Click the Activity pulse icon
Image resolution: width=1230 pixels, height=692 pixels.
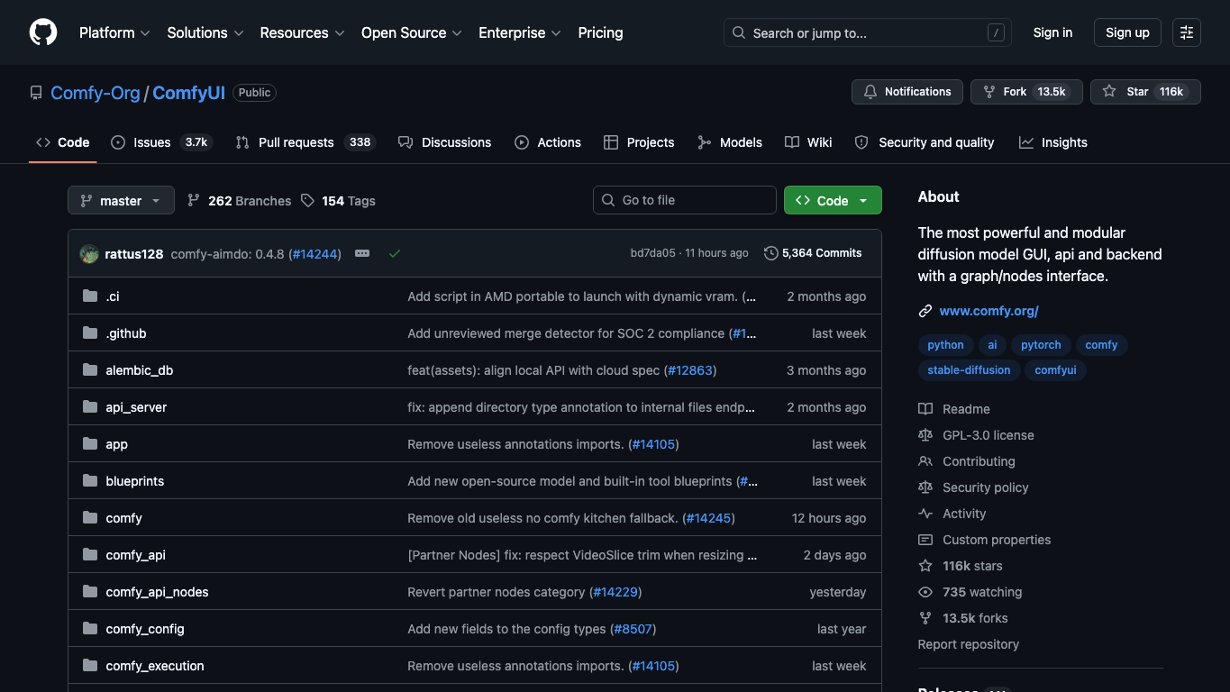pyautogui.click(x=925, y=514)
